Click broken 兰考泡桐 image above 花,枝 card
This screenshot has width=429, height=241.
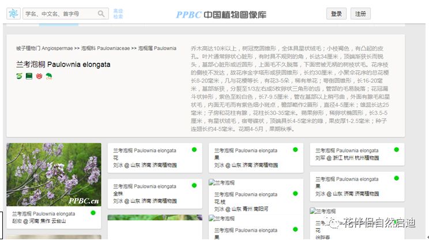pyautogui.click(x=221, y=182)
